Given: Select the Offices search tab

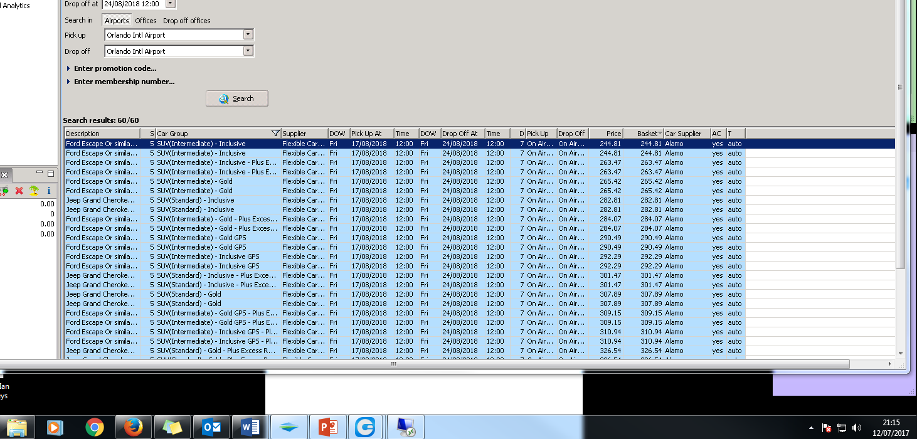Looking at the screenshot, I should [146, 21].
